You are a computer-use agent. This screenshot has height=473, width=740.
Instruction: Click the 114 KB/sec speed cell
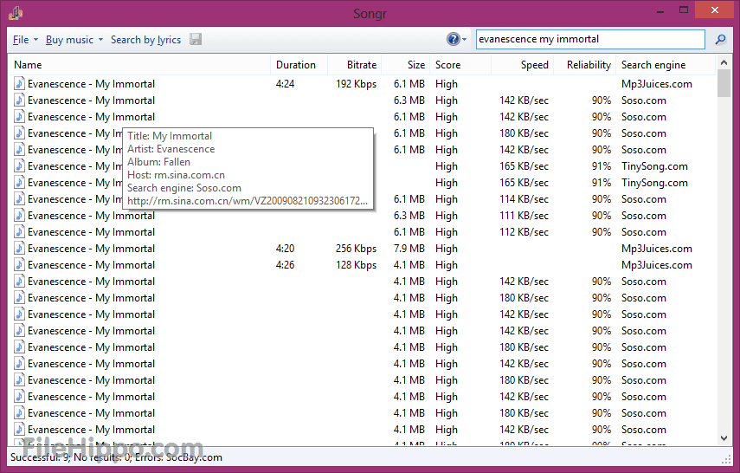coord(524,199)
